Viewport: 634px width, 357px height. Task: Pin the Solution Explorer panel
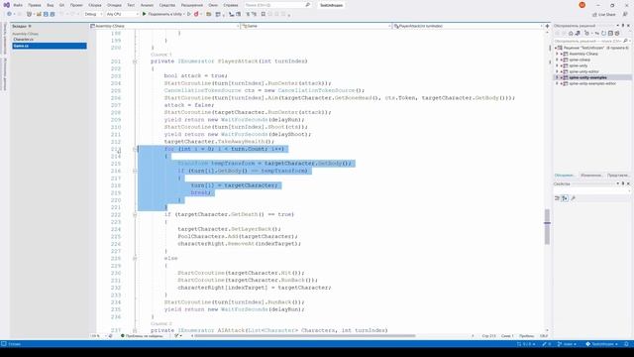click(x=623, y=26)
